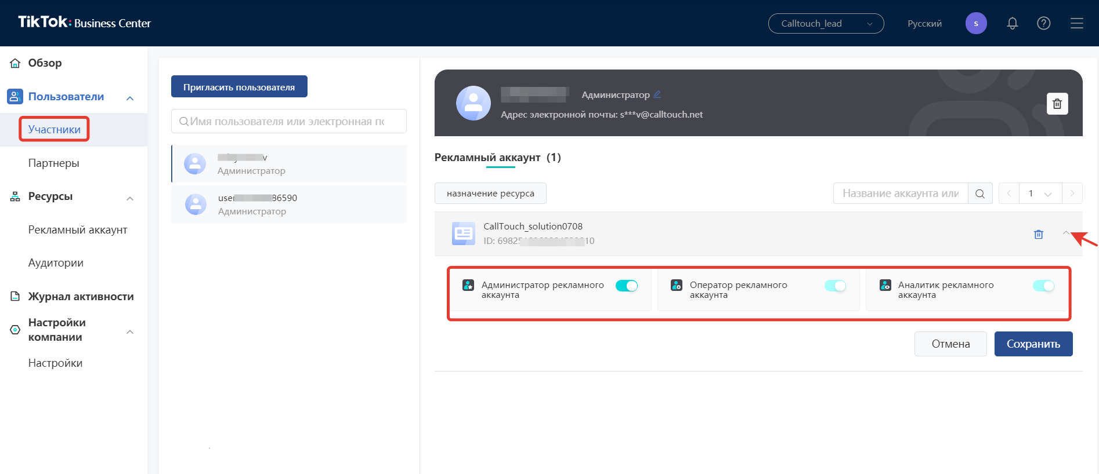Open notifications bell icon

coord(1013,23)
